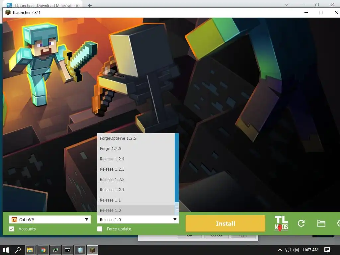The image size is (340, 255).
Task: Open Command Prompt taskbar icon
Action: coord(68,250)
